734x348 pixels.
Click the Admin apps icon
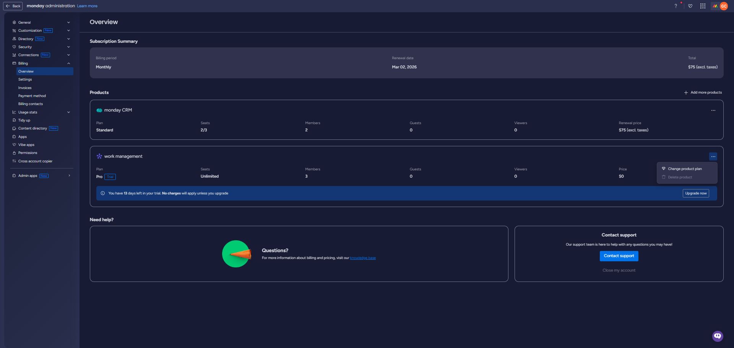tap(14, 176)
